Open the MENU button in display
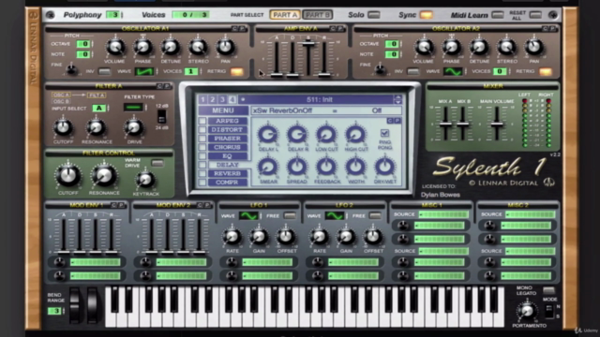 point(223,110)
